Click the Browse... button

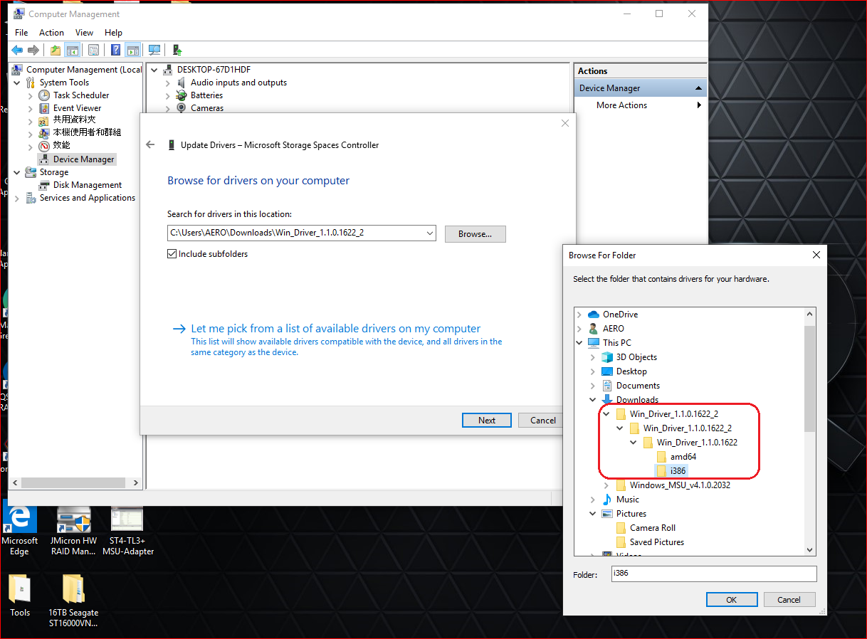[x=475, y=234]
